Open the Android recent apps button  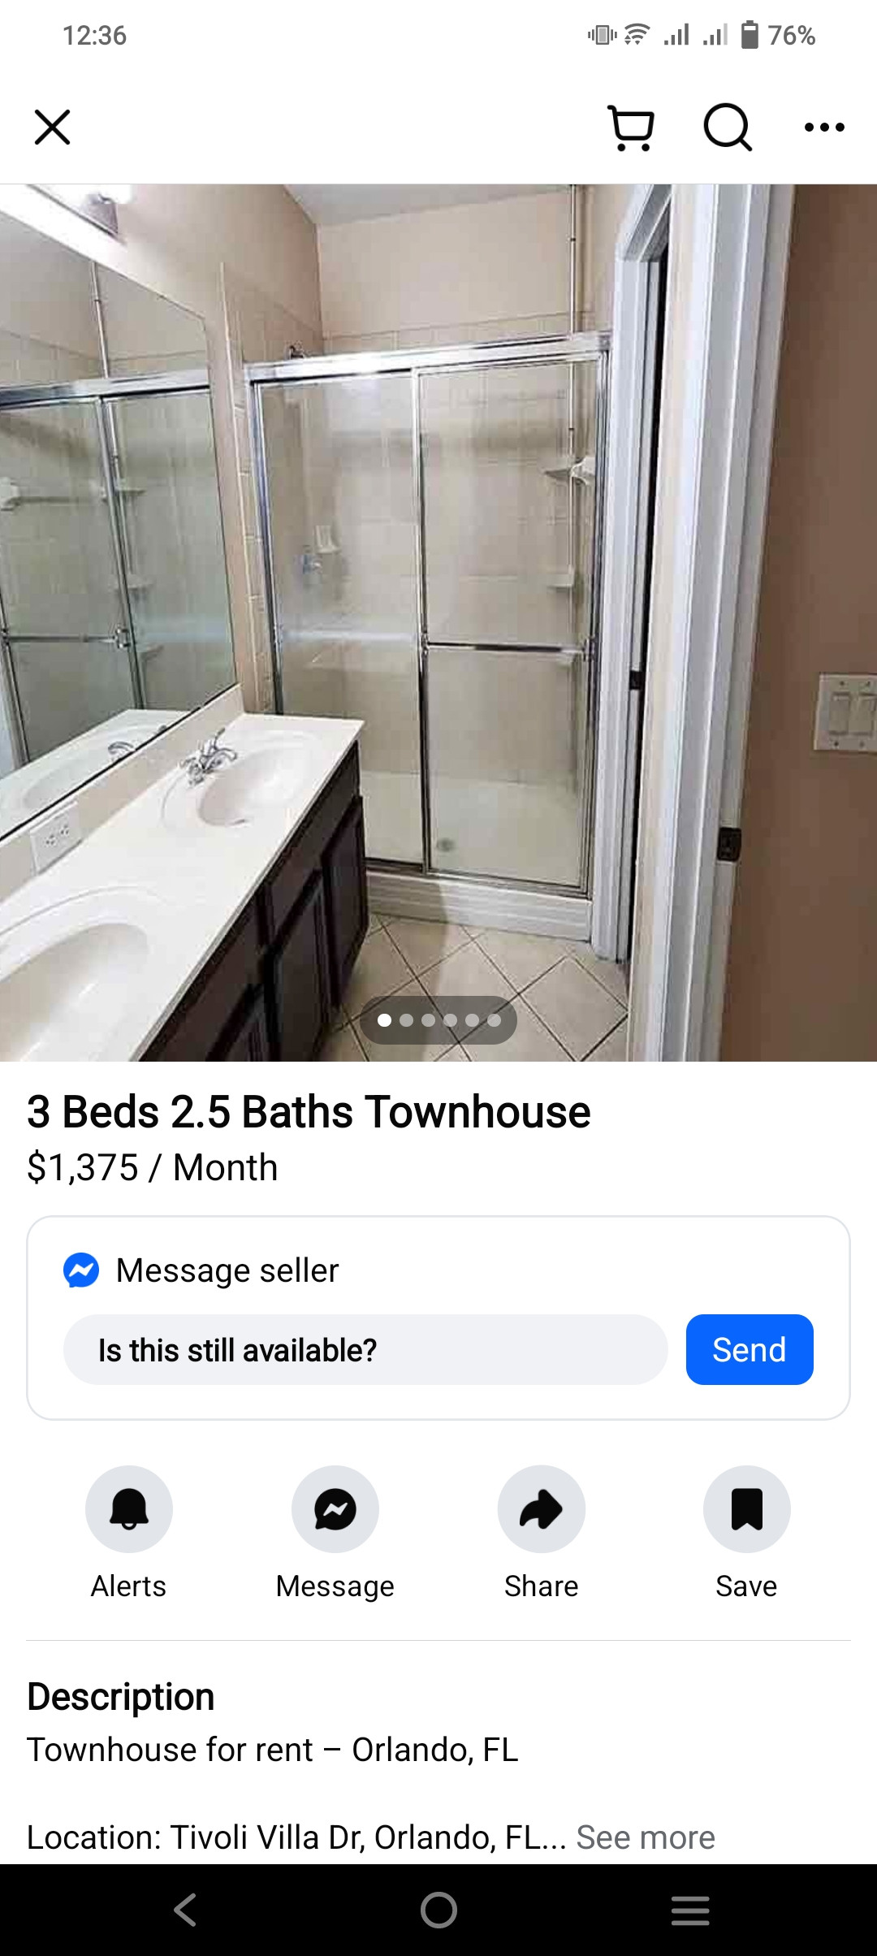pos(691,1910)
